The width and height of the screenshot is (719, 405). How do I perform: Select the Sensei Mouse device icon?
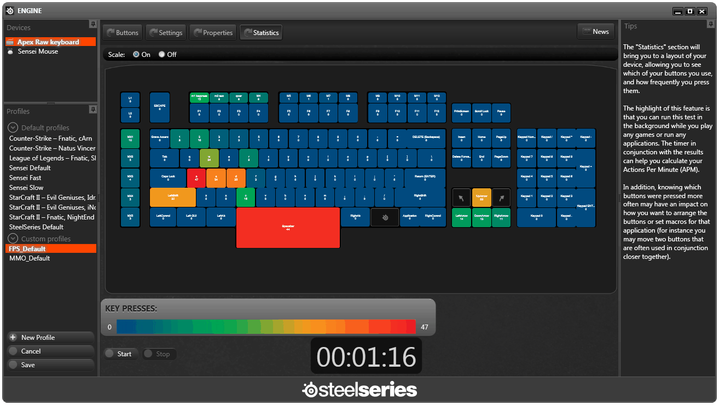pyautogui.click(x=10, y=51)
